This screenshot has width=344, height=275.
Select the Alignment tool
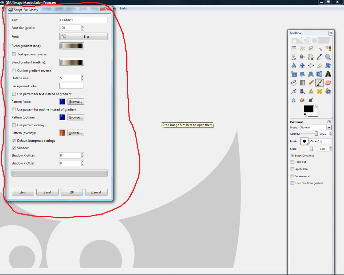tap(311, 65)
